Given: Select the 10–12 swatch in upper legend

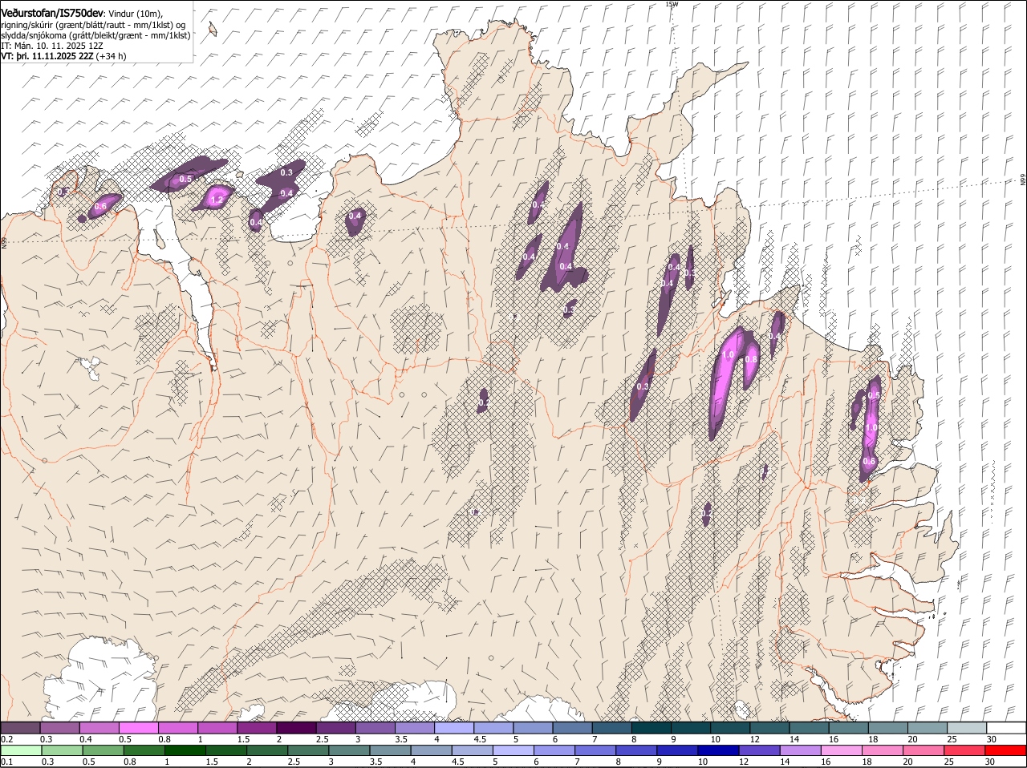Looking at the screenshot, I should pos(730,728).
